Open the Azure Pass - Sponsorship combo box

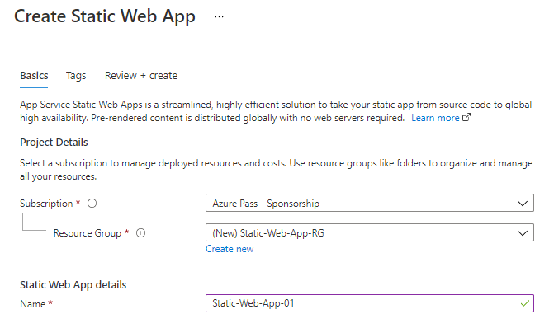pyautogui.click(x=370, y=204)
